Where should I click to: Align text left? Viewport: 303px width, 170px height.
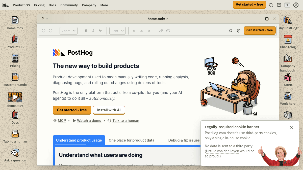coord(134,31)
